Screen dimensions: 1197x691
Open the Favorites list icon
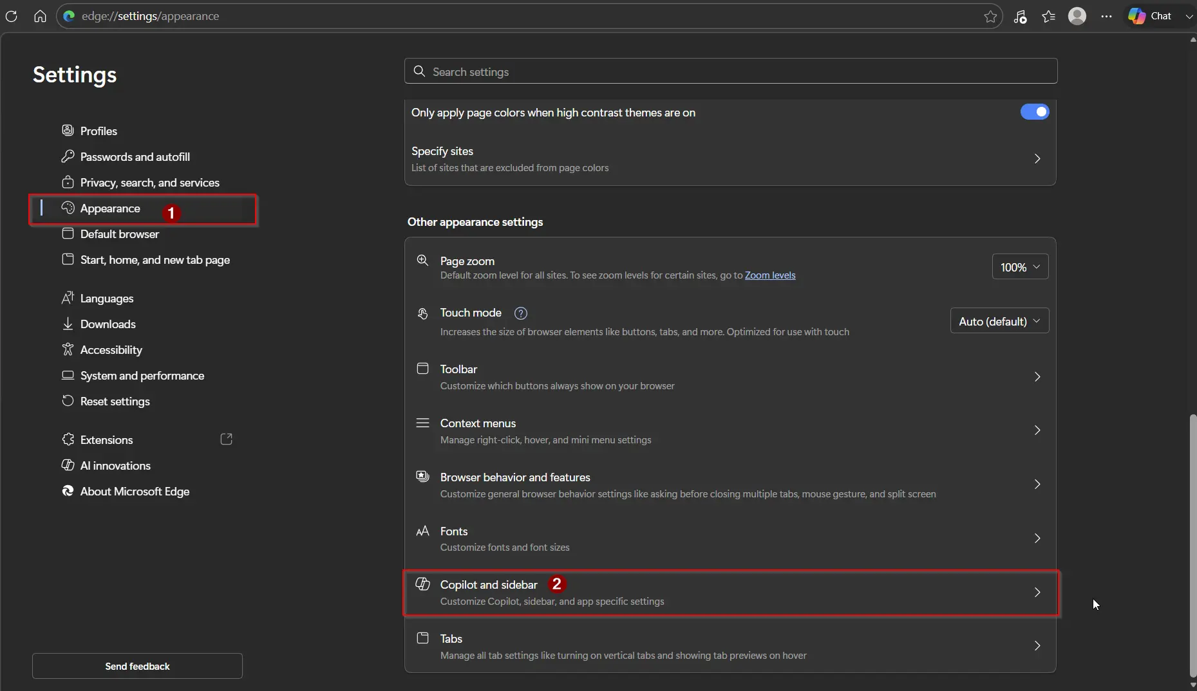(x=1049, y=16)
